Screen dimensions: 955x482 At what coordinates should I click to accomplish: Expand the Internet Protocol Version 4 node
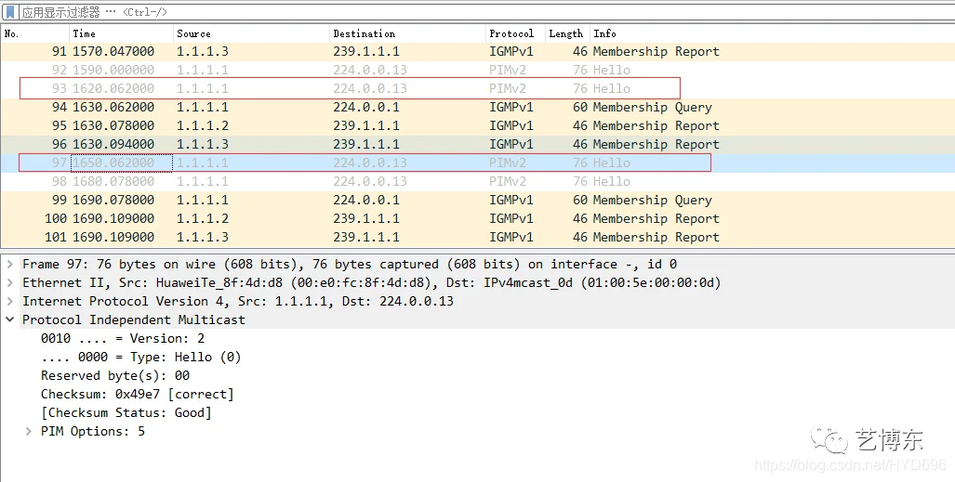coord(9,301)
